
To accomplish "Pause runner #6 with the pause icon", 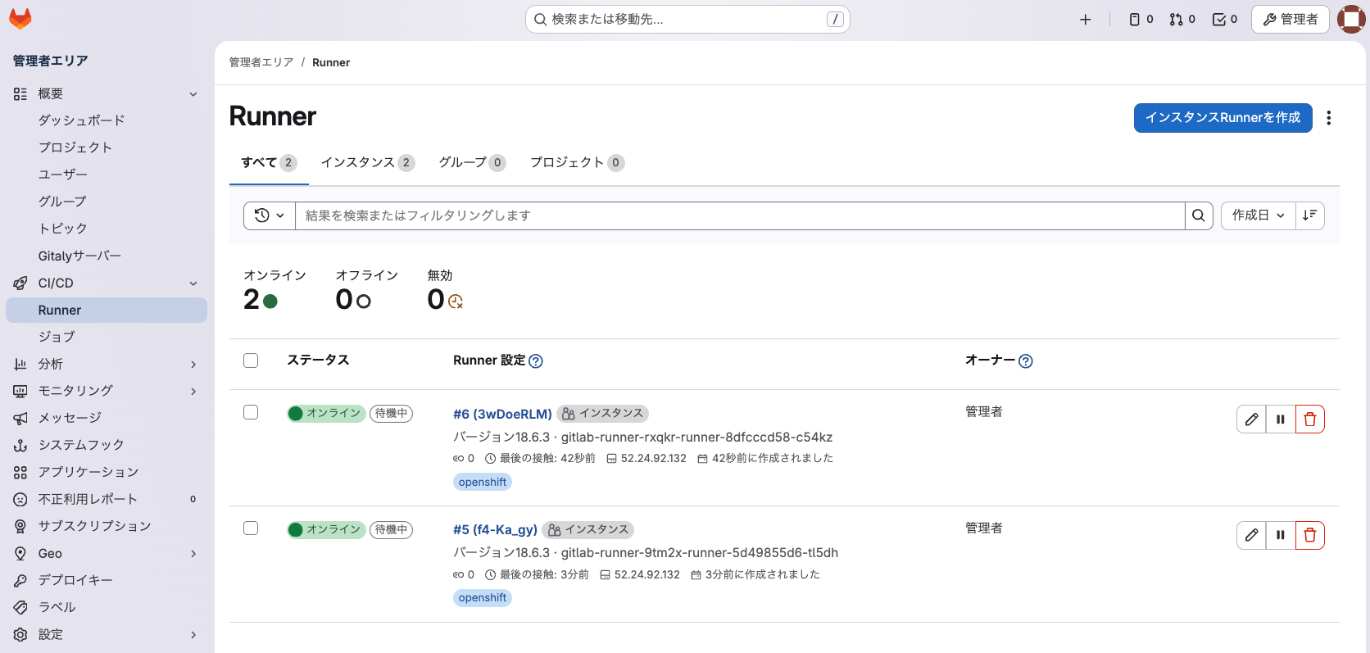I will point(1281,419).
